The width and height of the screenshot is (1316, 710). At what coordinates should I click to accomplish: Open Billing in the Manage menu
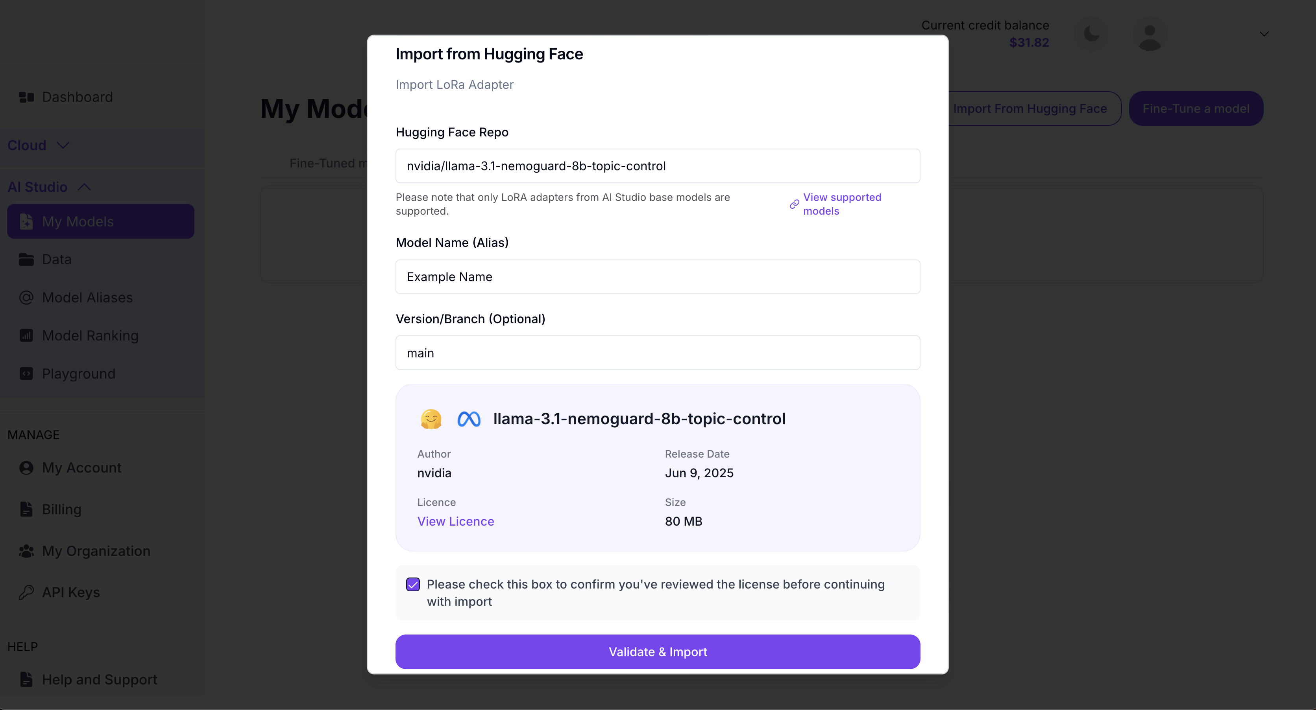pos(61,510)
